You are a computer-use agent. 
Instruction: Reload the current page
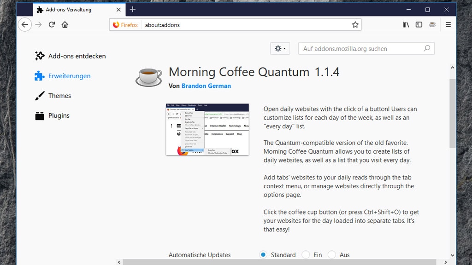click(52, 25)
